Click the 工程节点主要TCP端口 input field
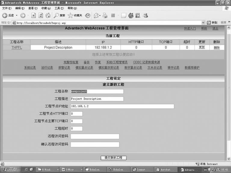 click(x=76, y=121)
